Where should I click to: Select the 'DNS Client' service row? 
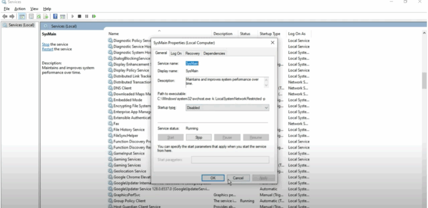(x=122, y=88)
